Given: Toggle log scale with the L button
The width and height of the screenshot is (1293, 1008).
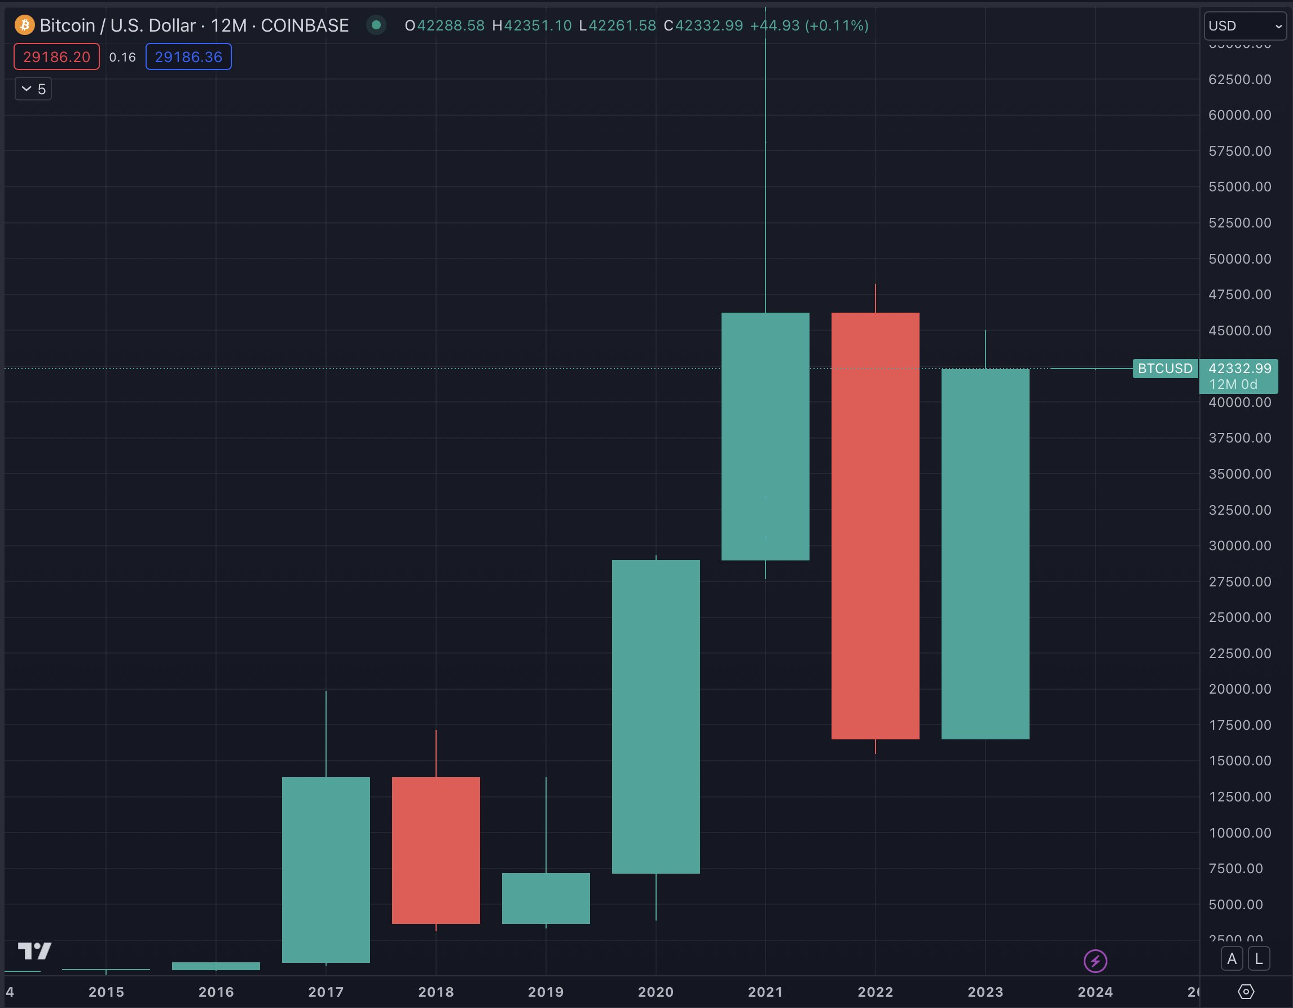Looking at the screenshot, I should [x=1259, y=959].
